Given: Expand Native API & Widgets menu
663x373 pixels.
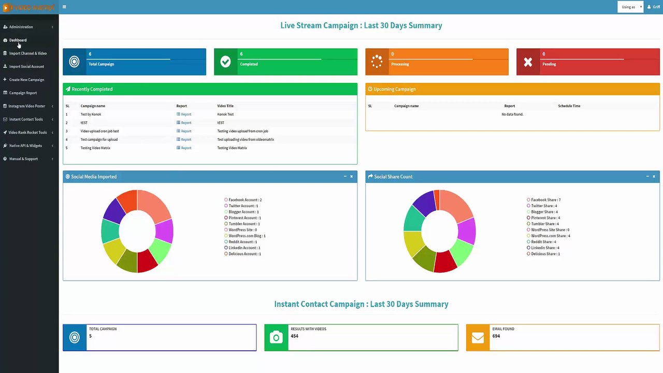Looking at the screenshot, I should tap(29, 146).
